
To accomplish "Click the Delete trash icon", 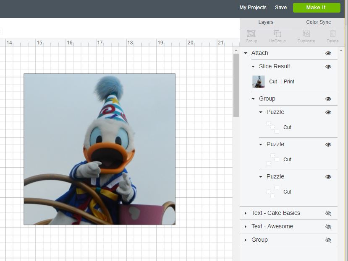I will 332,34.
